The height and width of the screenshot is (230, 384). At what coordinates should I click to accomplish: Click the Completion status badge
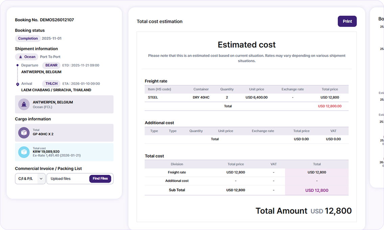coord(28,39)
